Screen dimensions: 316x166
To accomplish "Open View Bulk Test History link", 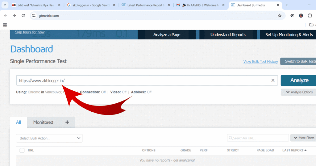I will tap(260, 61).
